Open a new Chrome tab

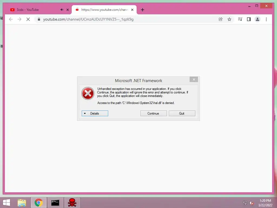[x=143, y=10]
